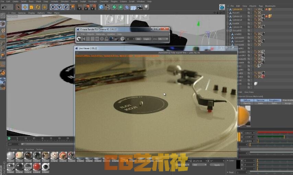
Task: Adjust the green G color slider
Action: pyautogui.click(x=275, y=137)
